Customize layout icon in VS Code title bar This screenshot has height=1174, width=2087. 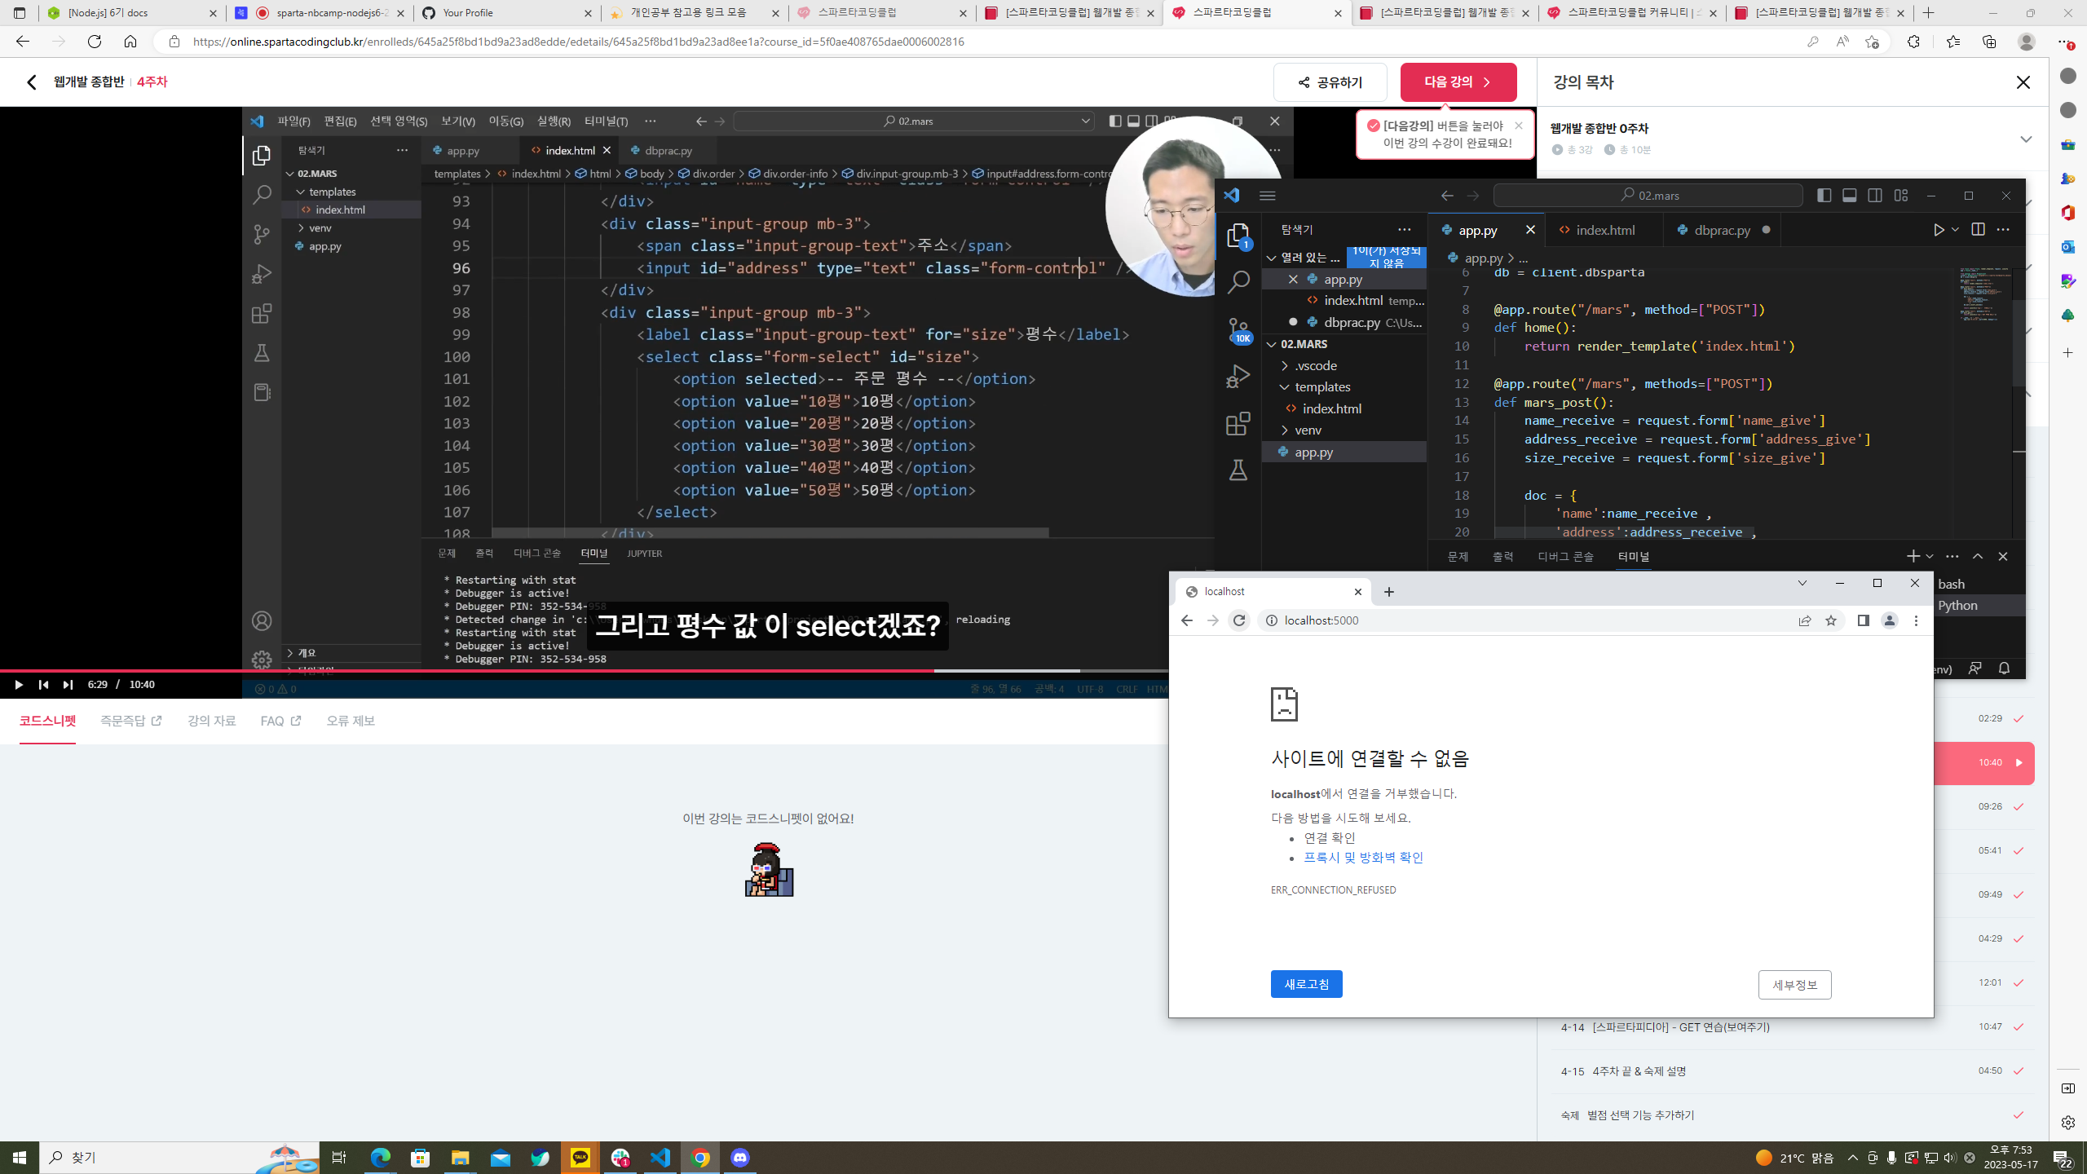tap(1901, 196)
